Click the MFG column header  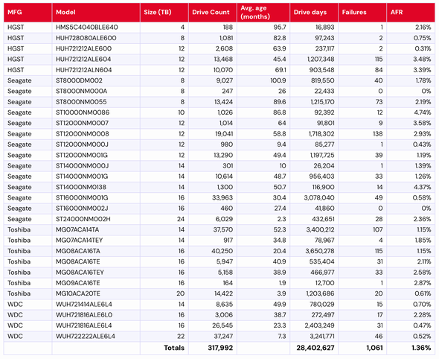28,13
